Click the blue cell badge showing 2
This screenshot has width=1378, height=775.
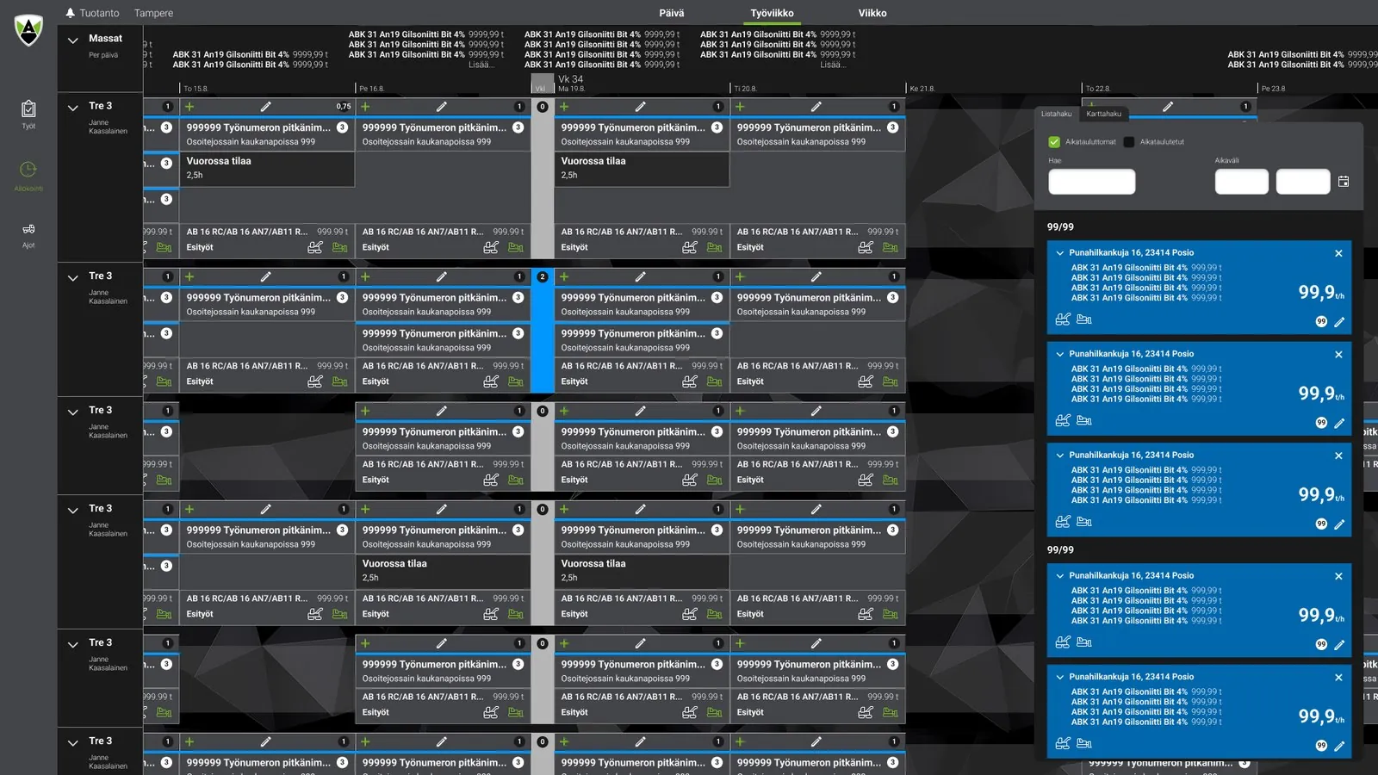(x=543, y=277)
